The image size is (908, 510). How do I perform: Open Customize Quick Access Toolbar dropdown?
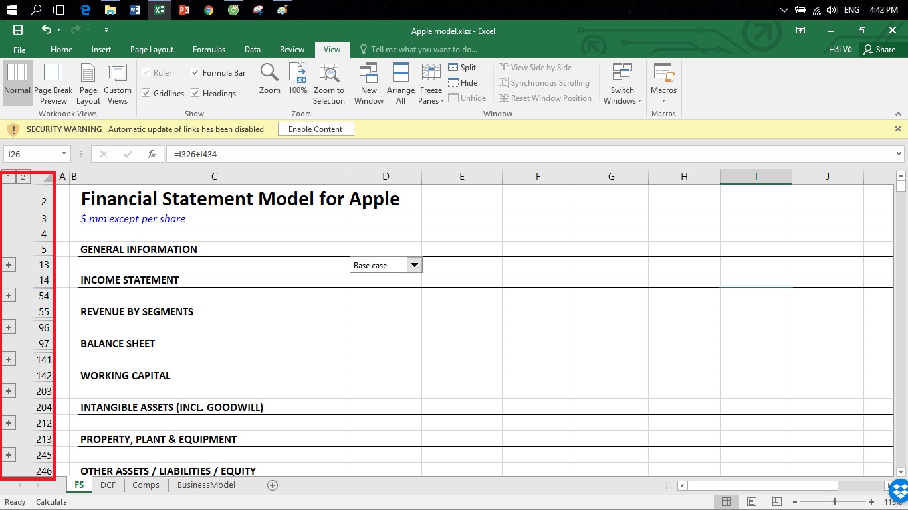pyautogui.click(x=106, y=30)
